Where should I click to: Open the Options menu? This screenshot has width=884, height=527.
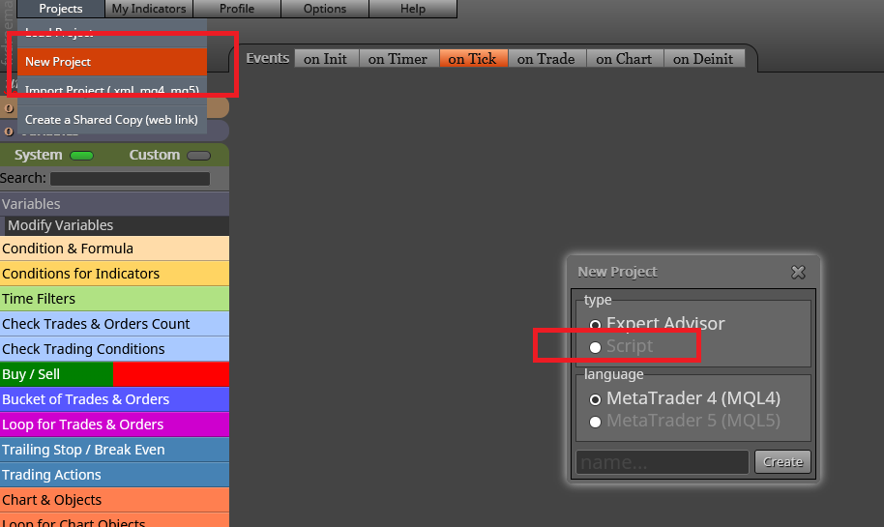click(325, 9)
